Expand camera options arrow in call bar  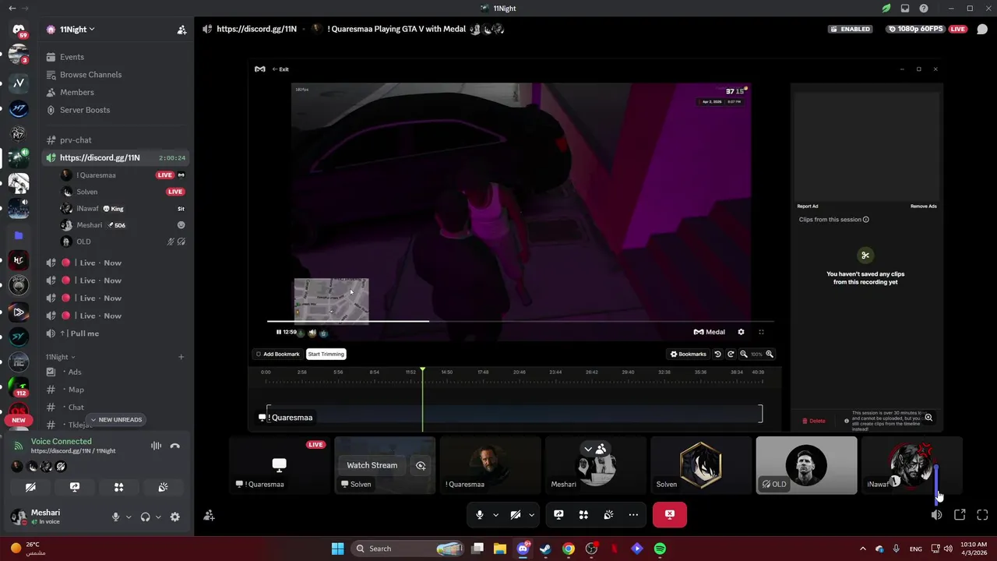tap(531, 514)
